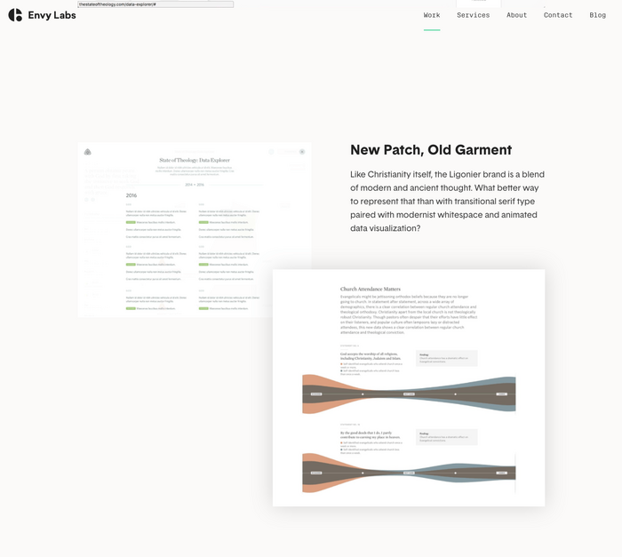
Task: Click the paragraph about the Ligonier brand
Action: 448,201
